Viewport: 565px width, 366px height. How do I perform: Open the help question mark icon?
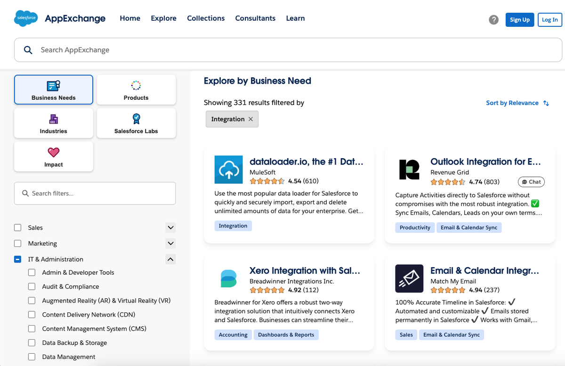(493, 20)
